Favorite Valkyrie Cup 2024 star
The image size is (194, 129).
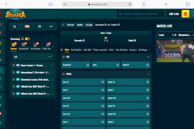[x=14, y=94]
